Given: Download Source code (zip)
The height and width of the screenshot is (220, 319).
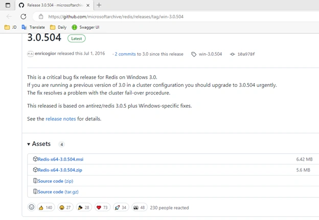Looking at the screenshot, I should point(56,181).
